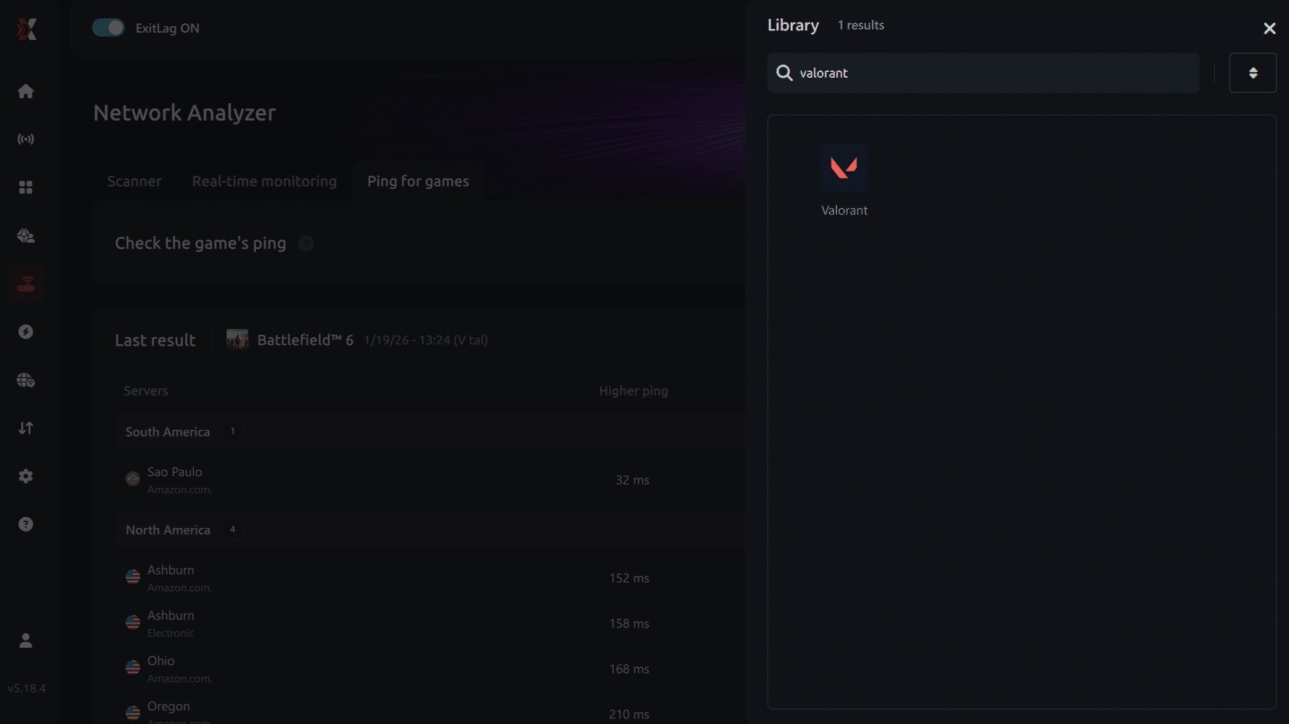Click the Ohio server row

428,669
